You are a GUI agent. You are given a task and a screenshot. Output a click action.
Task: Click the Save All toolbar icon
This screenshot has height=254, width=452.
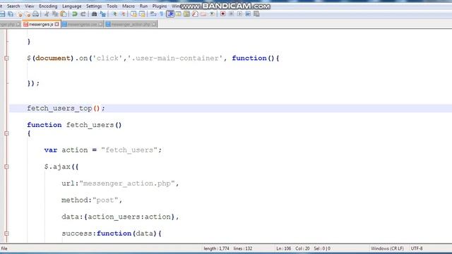pyautogui.click(x=11, y=14)
